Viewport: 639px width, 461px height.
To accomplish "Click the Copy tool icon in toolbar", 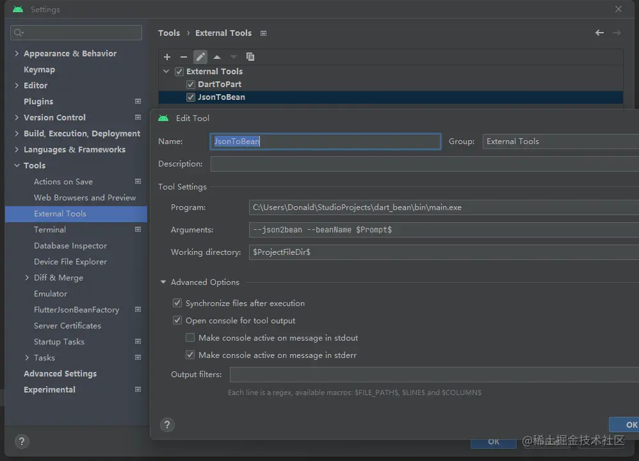I will pos(250,56).
